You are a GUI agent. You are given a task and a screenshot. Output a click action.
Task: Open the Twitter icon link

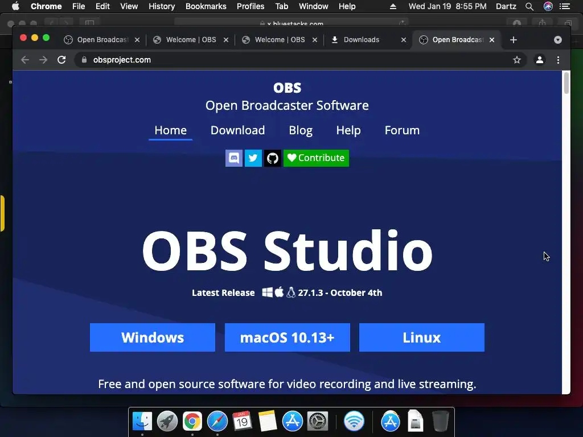(x=253, y=158)
